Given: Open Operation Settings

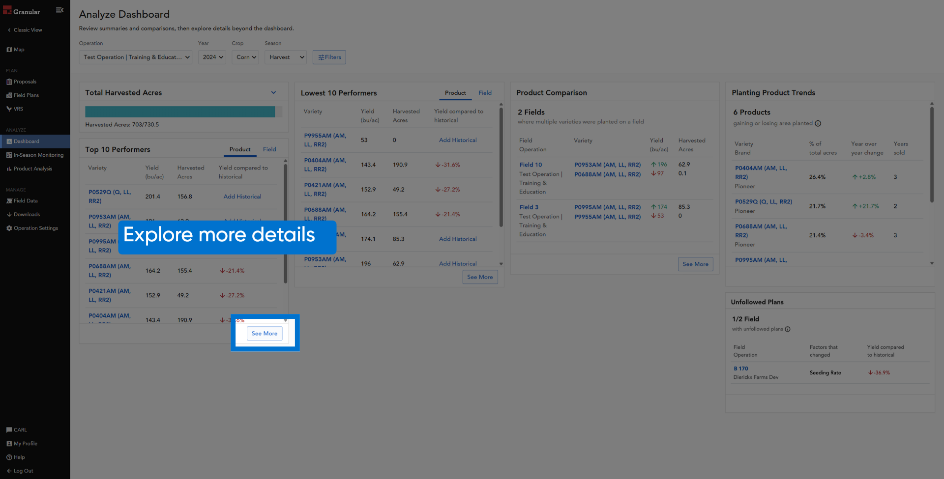Looking at the screenshot, I should tap(32, 228).
